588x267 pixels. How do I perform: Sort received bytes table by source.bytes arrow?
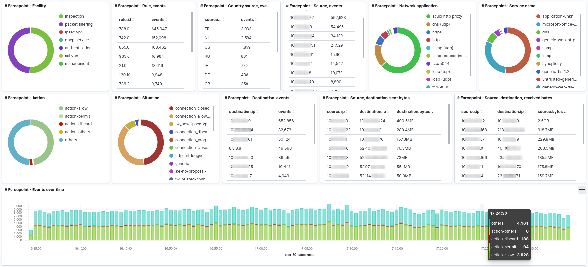[565, 112]
